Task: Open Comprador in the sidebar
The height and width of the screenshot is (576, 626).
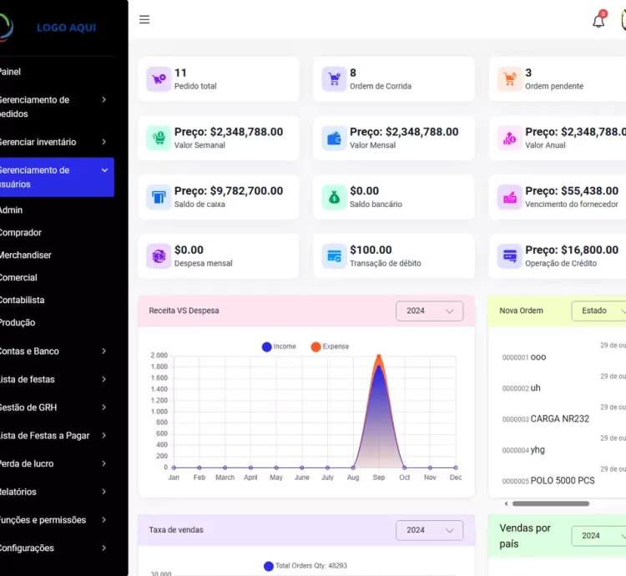Action: tap(20, 233)
